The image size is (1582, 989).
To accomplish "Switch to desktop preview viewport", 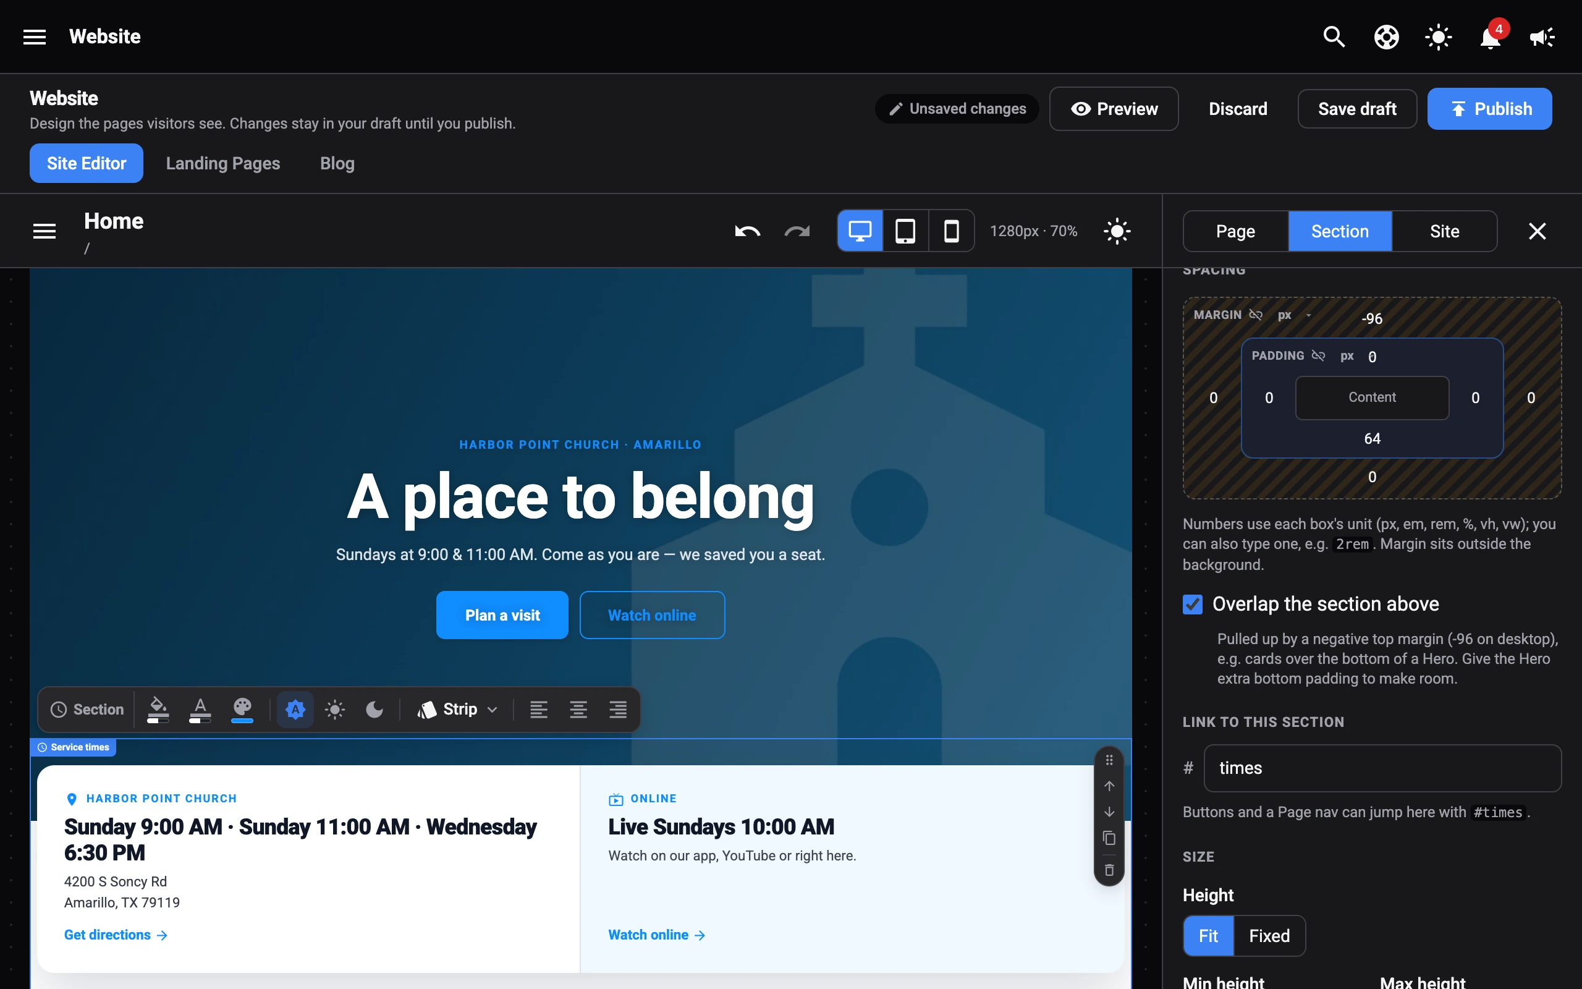I will [860, 231].
